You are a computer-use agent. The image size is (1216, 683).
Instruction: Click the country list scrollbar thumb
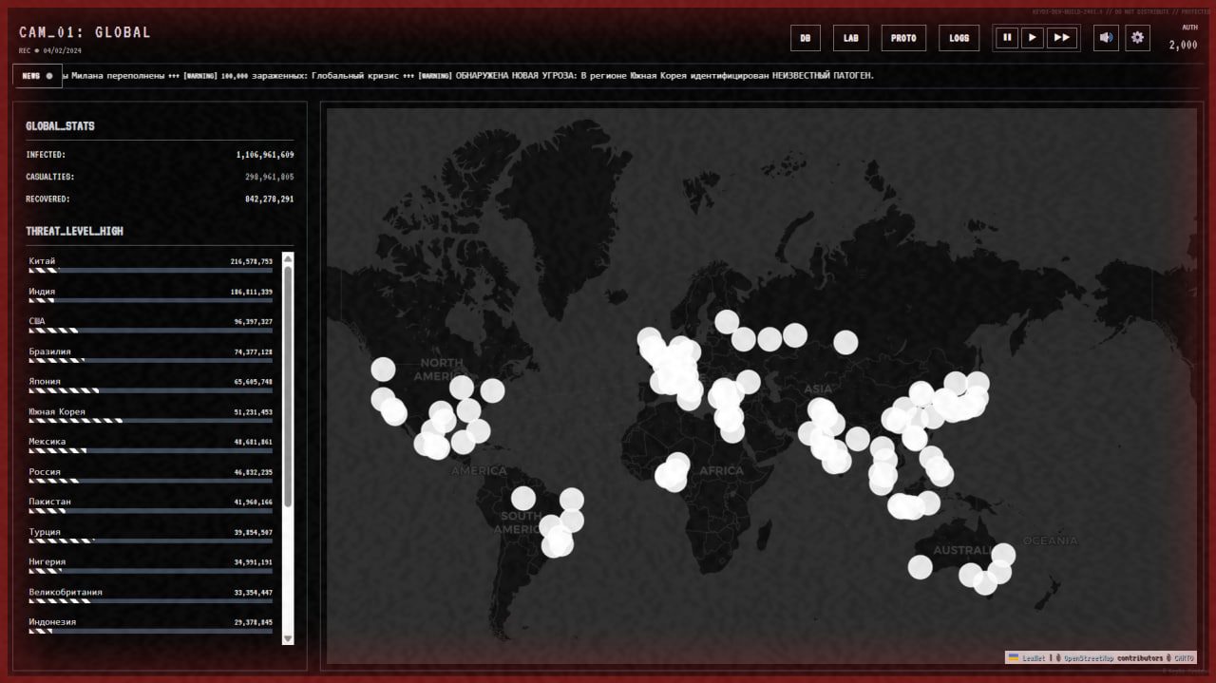(288, 385)
